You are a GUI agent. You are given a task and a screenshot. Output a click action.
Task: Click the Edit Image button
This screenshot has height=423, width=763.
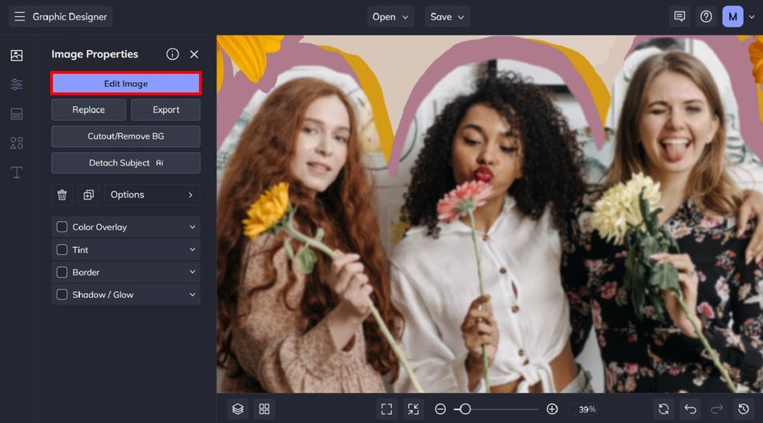click(125, 84)
